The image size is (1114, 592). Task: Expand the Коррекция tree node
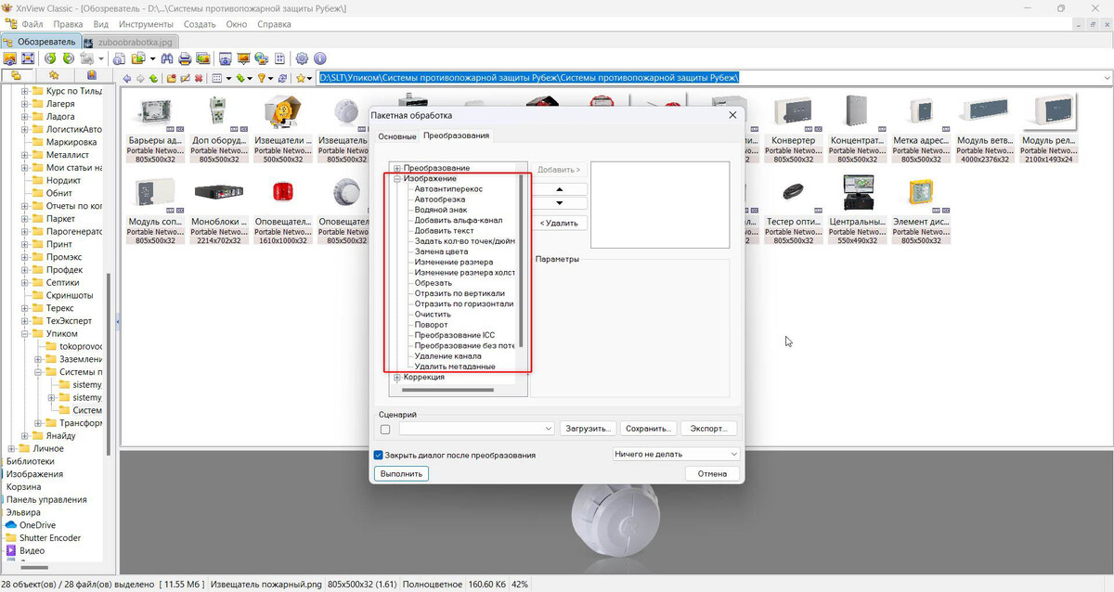397,378
